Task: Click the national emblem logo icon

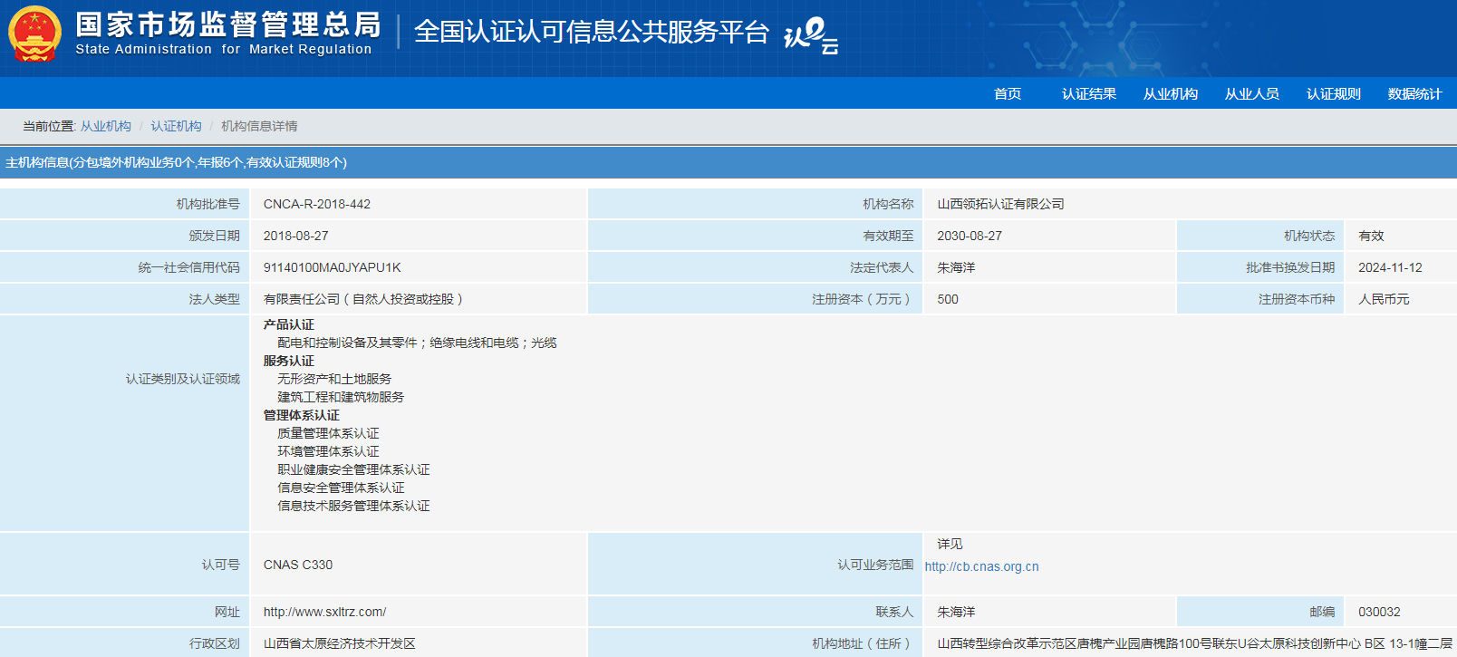Action: click(x=34, y=34)
